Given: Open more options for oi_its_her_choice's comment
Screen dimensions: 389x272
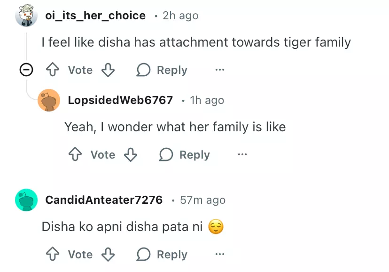Looking at the screenshot, I should click(x=219, y=70).
